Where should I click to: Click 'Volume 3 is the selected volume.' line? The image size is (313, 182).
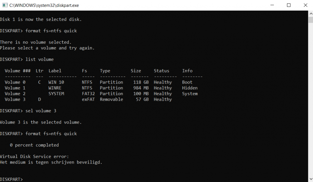click(x=41, y=122)
